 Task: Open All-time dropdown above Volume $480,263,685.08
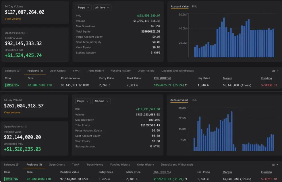point(101,101)
